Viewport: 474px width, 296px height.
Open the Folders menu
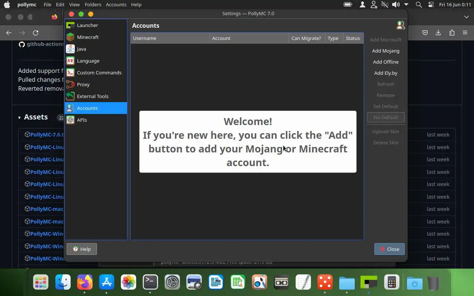(x=93, y=4)
